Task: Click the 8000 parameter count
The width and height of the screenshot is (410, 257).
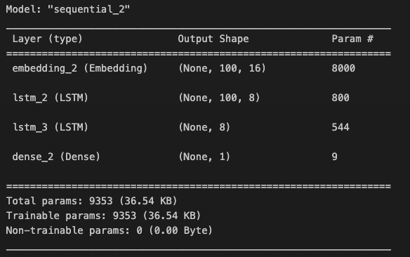Action: point(343,68)
